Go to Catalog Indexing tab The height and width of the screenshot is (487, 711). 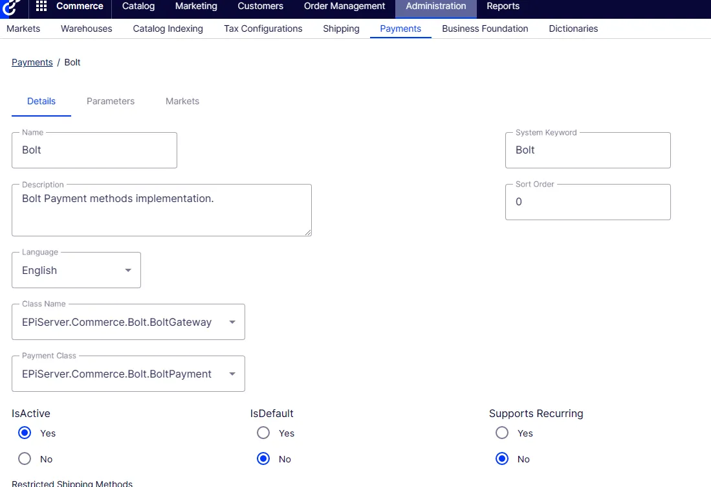(168, 28)
